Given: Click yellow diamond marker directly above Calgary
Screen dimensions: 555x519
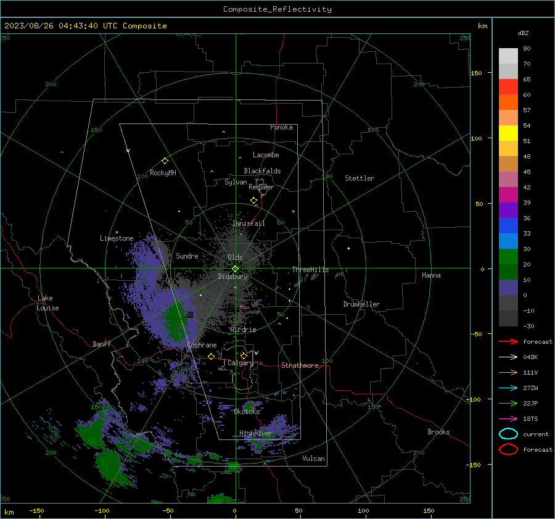Looking at the screenshot, I should click(244, 355).
